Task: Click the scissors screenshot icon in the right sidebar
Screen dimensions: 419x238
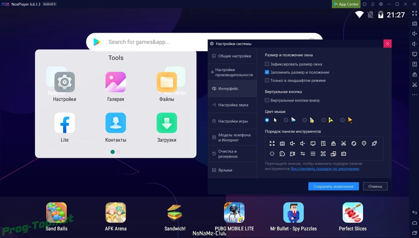Action: coord(414,84)
